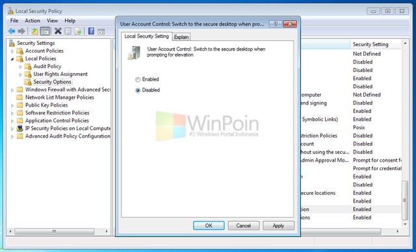Switch to the Explain tab
416x252 pixels.
coord(181,37)
